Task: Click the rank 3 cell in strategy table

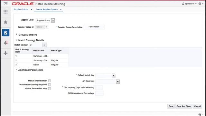Action: [x=23, y=65]
